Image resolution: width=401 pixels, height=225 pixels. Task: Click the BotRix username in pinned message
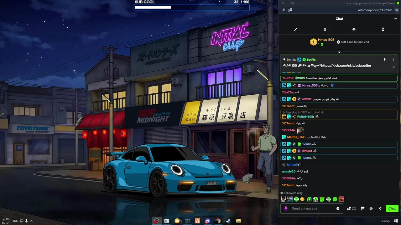(x=311, y=60)
